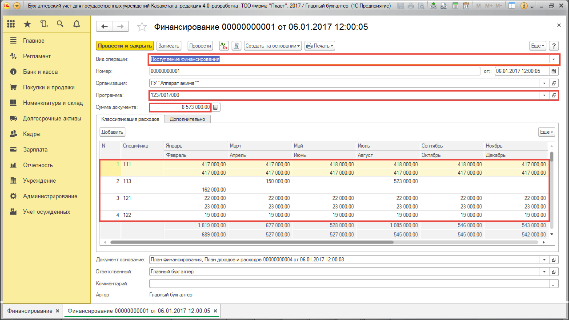Expand the Создать на основании dropdown

273,46
